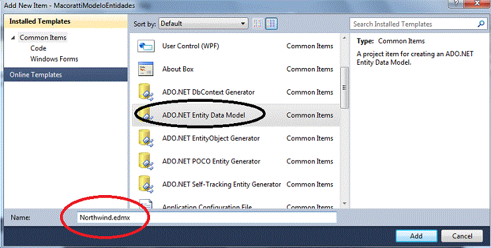Click the Cancel button
This screenshot has height=248, width=491.
[462, 236]
